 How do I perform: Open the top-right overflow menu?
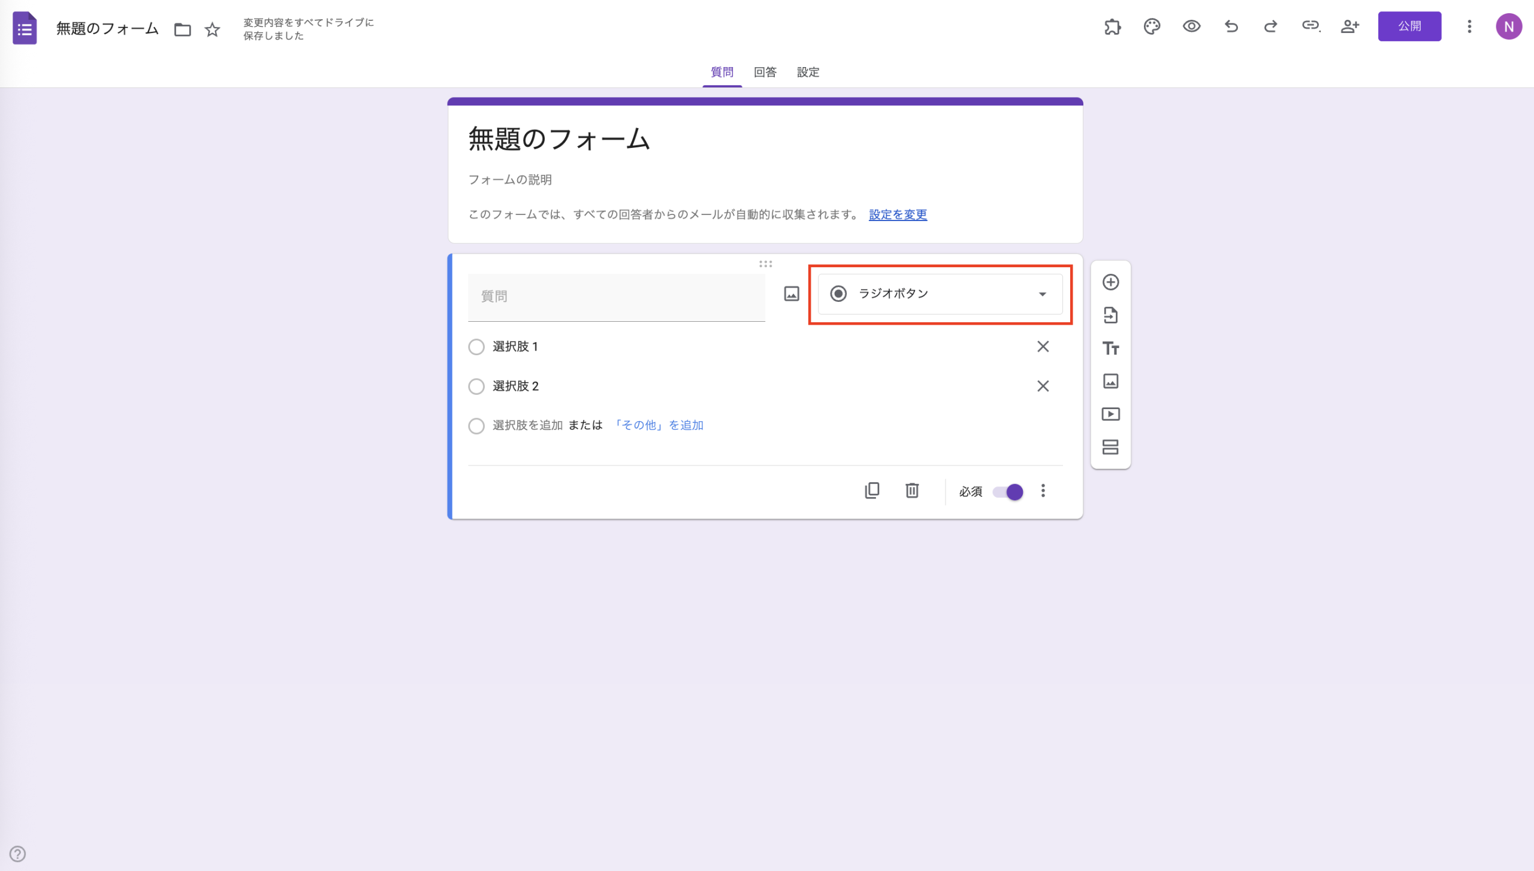click(1469, 26)
